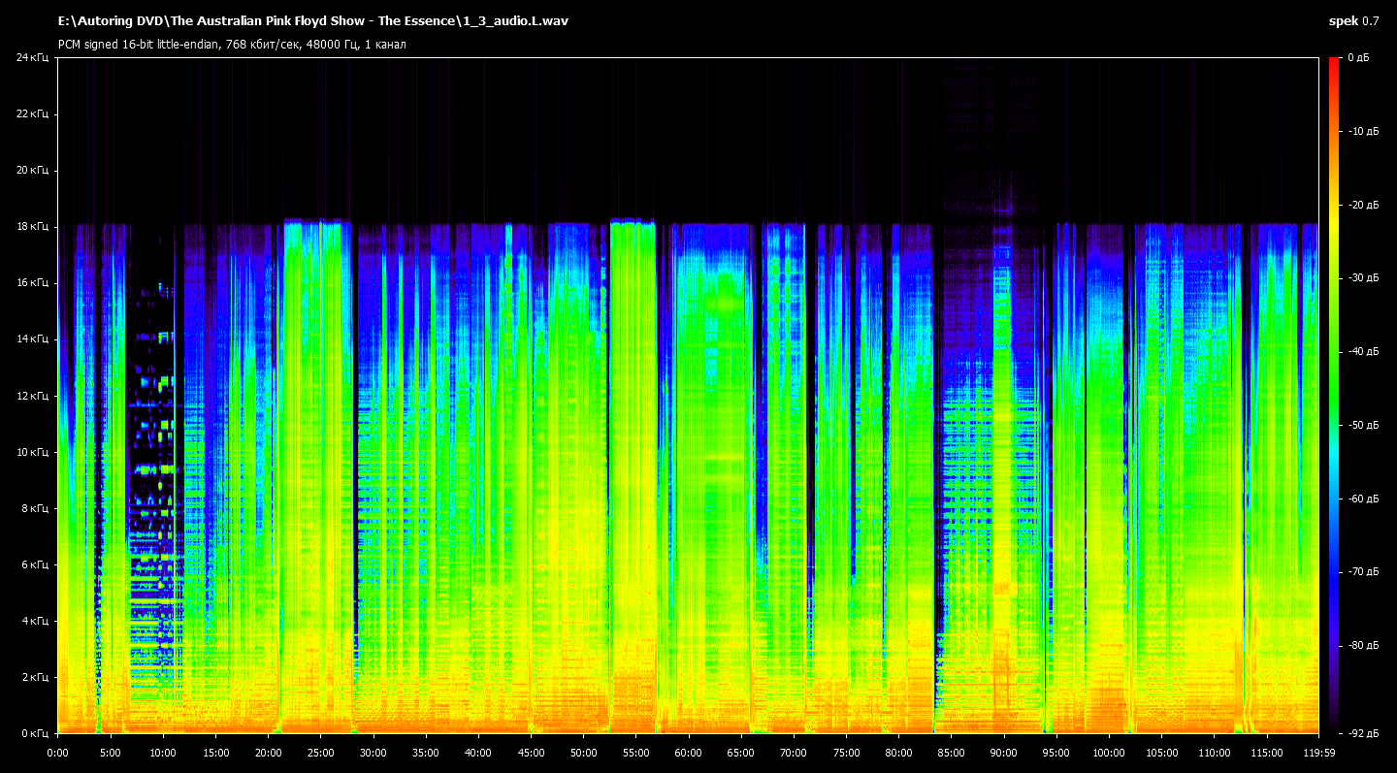Image resolution: width=1397 pixels, height=773 pixels.
Task: Click the 0:00 time axis marker
Action: point(58,752)
